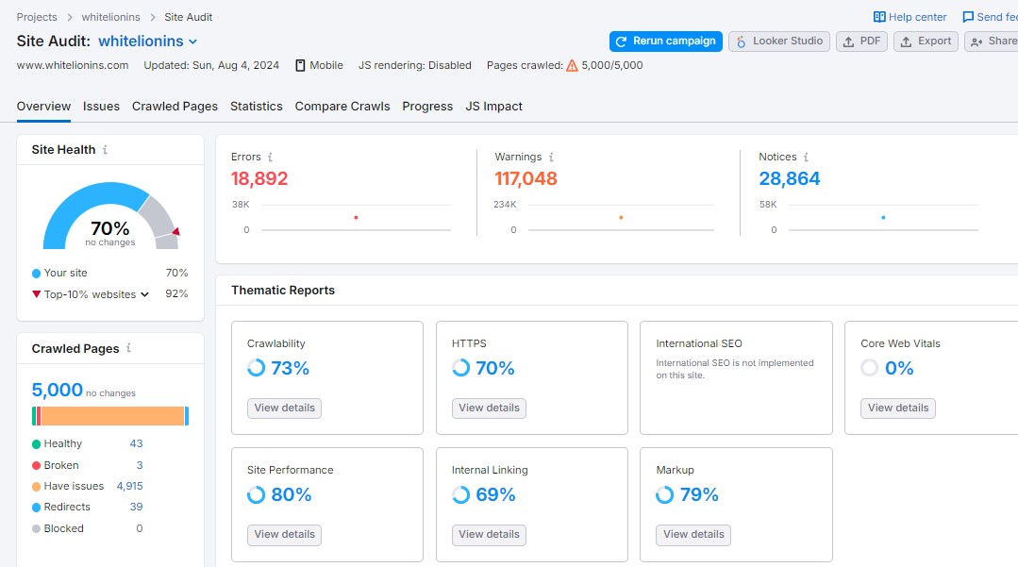1018x567 pixels.
Task: Click the Errors info icon
Action: (x=271, y=158)
